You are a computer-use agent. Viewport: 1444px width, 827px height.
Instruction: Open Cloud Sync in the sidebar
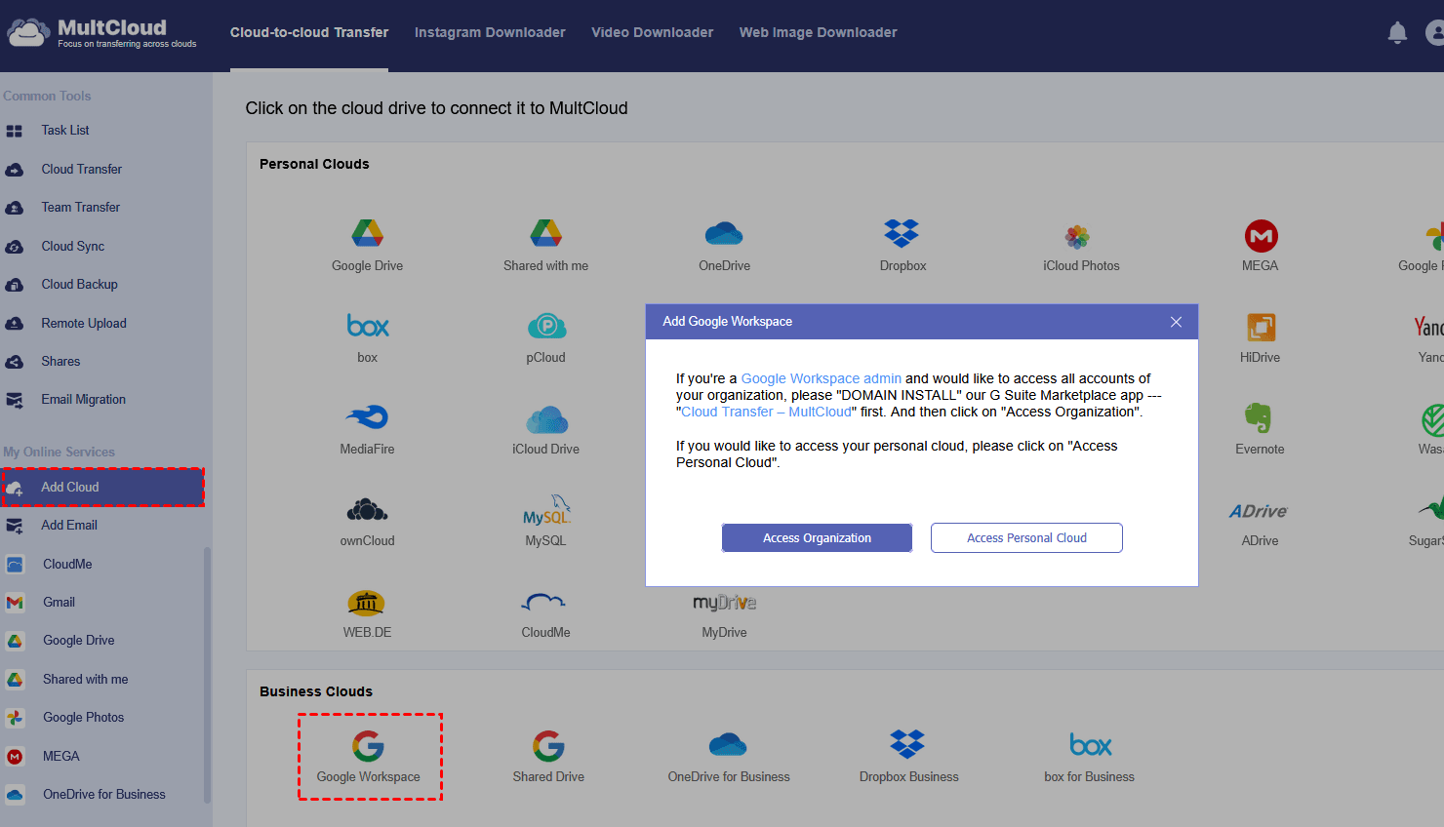point(72,246)
